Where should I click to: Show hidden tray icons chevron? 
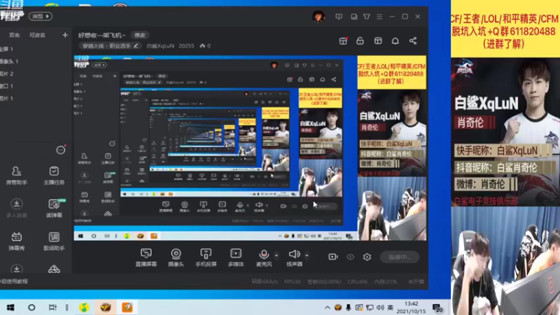pos(327,307)
